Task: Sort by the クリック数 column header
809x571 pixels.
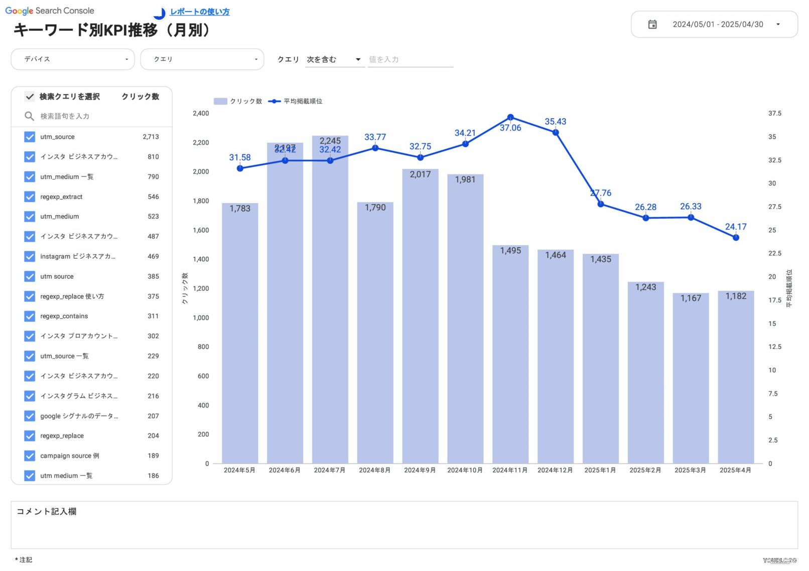Action: click(x=140, y=97)
